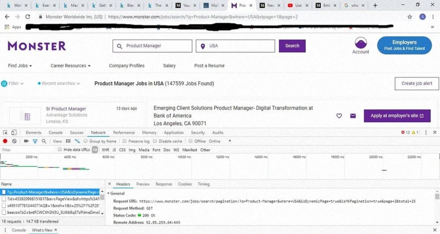Switch to the Elements tab

click(x=33, y=132)
